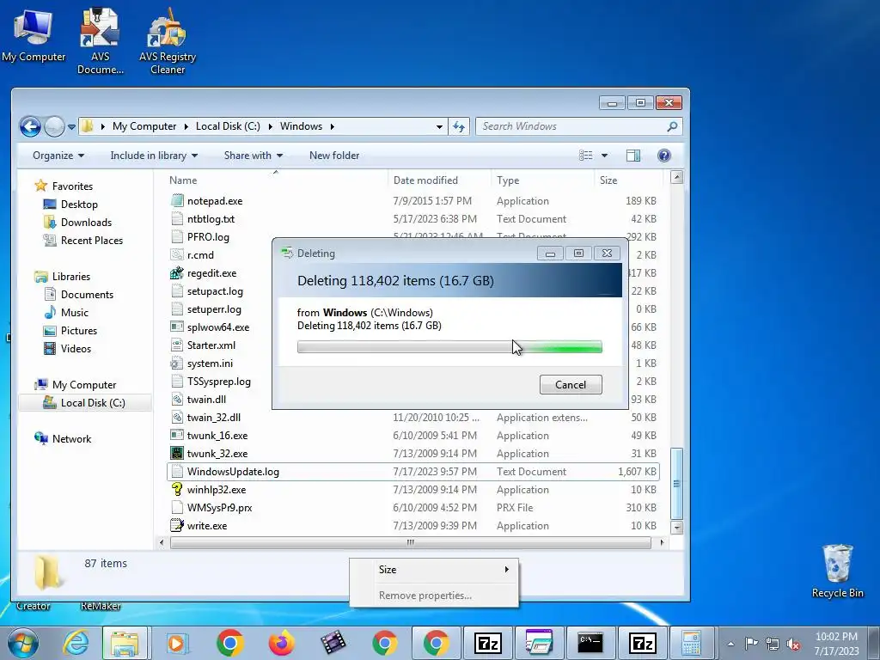This screenshot has width=880, height=660.
Task: Open the Calculator taskbar icon
Action: pyautogui.click(x=693, y=643)
